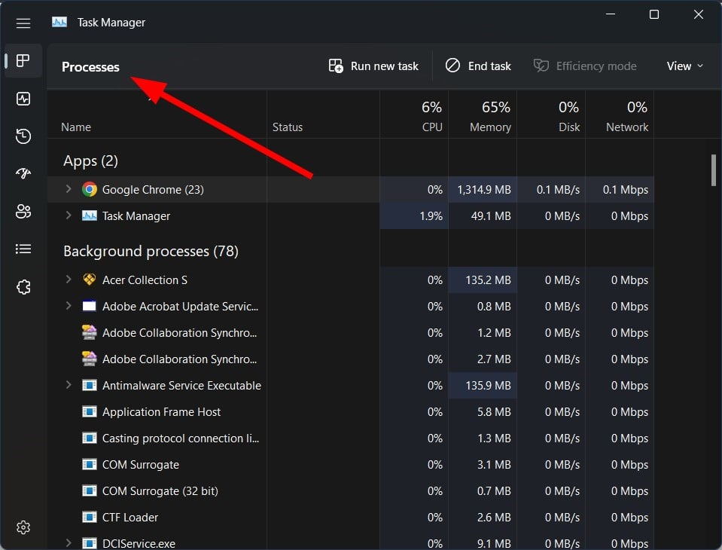Click the COM Surrogate (32 bit) icon
This screenshot has height=550, width=722.
(x=90, y=490)
